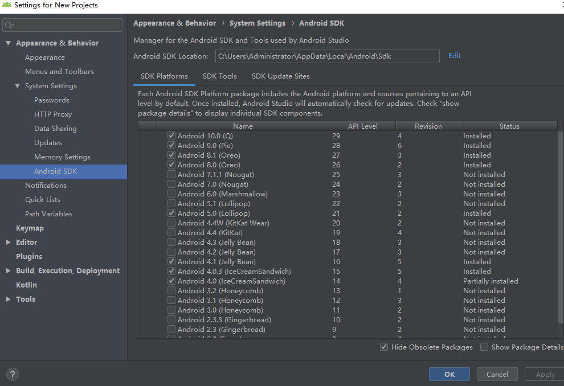Toggle Android 10.0 (Q) checkbox
The width and height of the screenshot is (564, 386).
[x=171, y=136]
